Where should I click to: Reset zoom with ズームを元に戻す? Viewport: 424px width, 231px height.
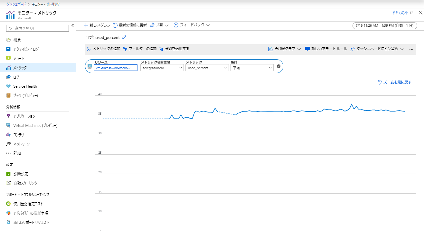pyautogui.click(x=394, y=82)
